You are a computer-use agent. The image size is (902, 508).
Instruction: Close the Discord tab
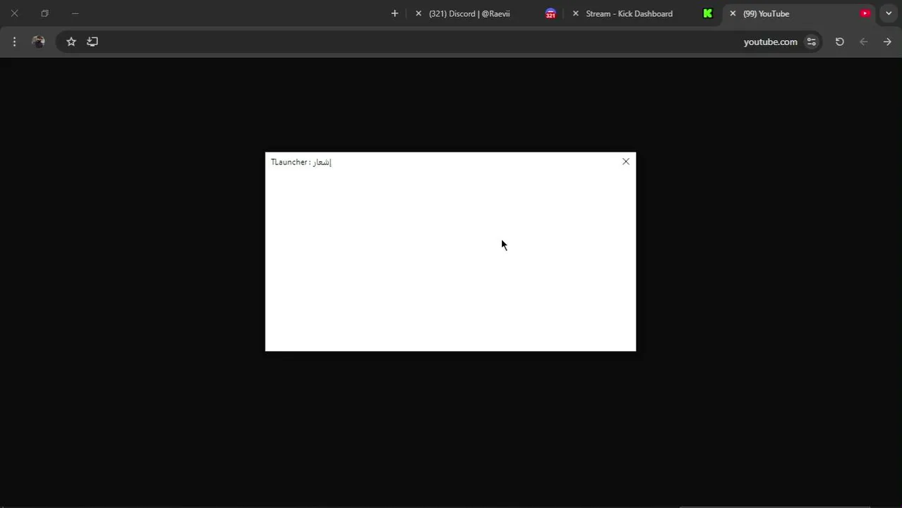pyautogui.click(x=419, y=13)
